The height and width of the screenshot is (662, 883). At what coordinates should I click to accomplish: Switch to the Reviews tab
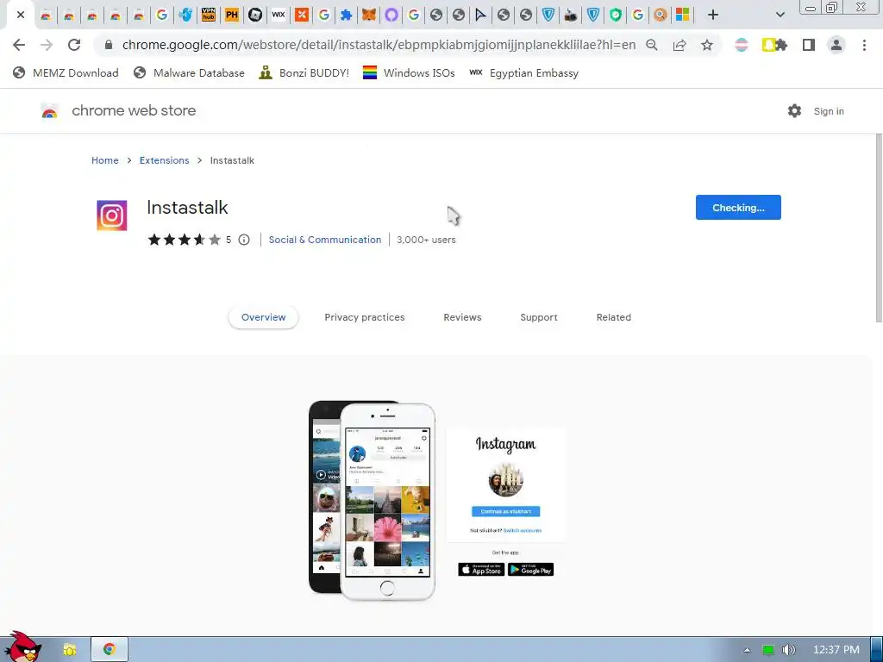pos(462,317)
